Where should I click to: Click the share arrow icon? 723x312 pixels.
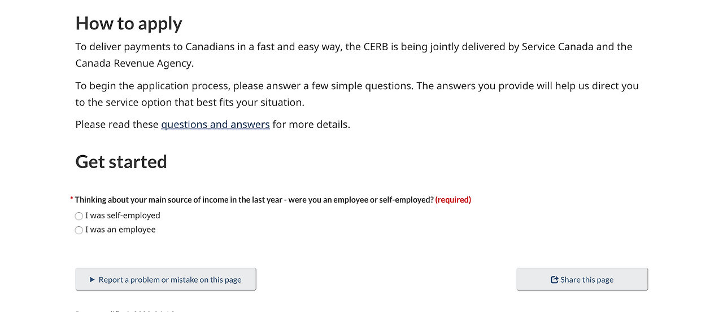pyautogui.click(x=555, y=280)
